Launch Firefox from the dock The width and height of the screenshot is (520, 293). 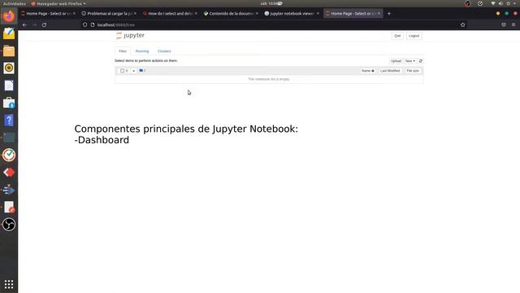click(9, 16)
